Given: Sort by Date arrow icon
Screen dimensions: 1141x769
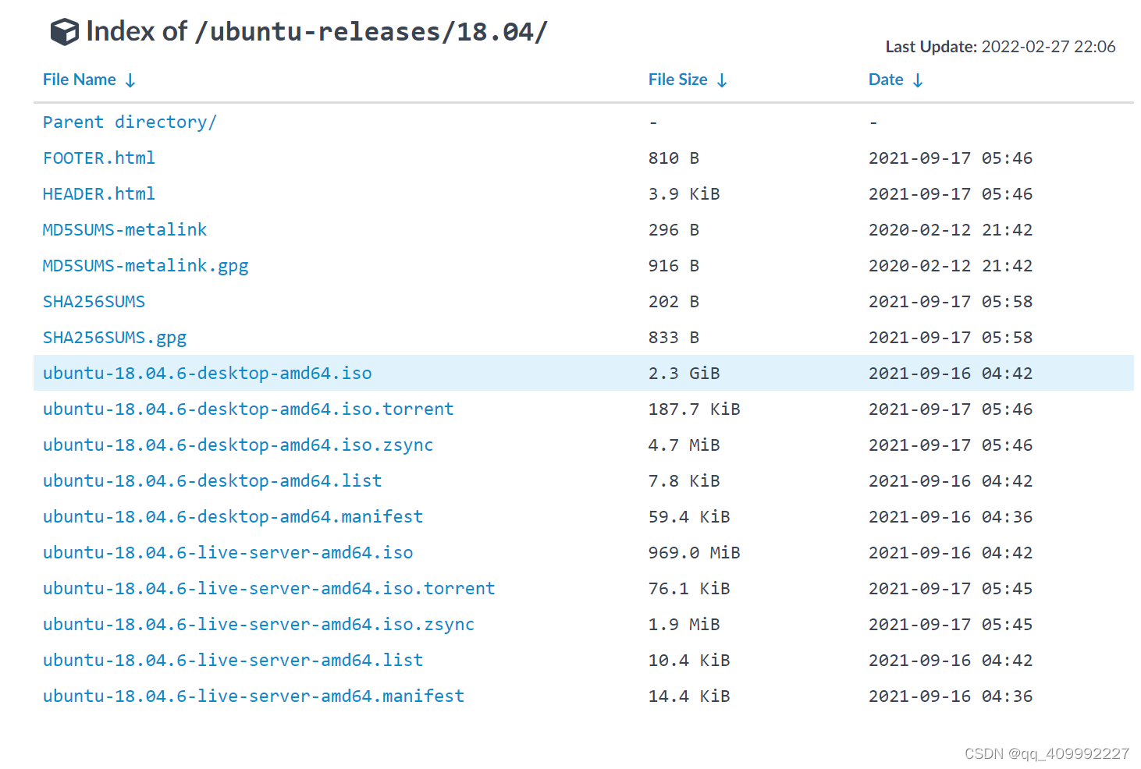Looking at the screenshot, I should point(918,80).
